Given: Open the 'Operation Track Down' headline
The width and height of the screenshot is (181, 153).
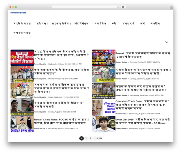Looking at the screenshot, I should [x=142, y=105].
